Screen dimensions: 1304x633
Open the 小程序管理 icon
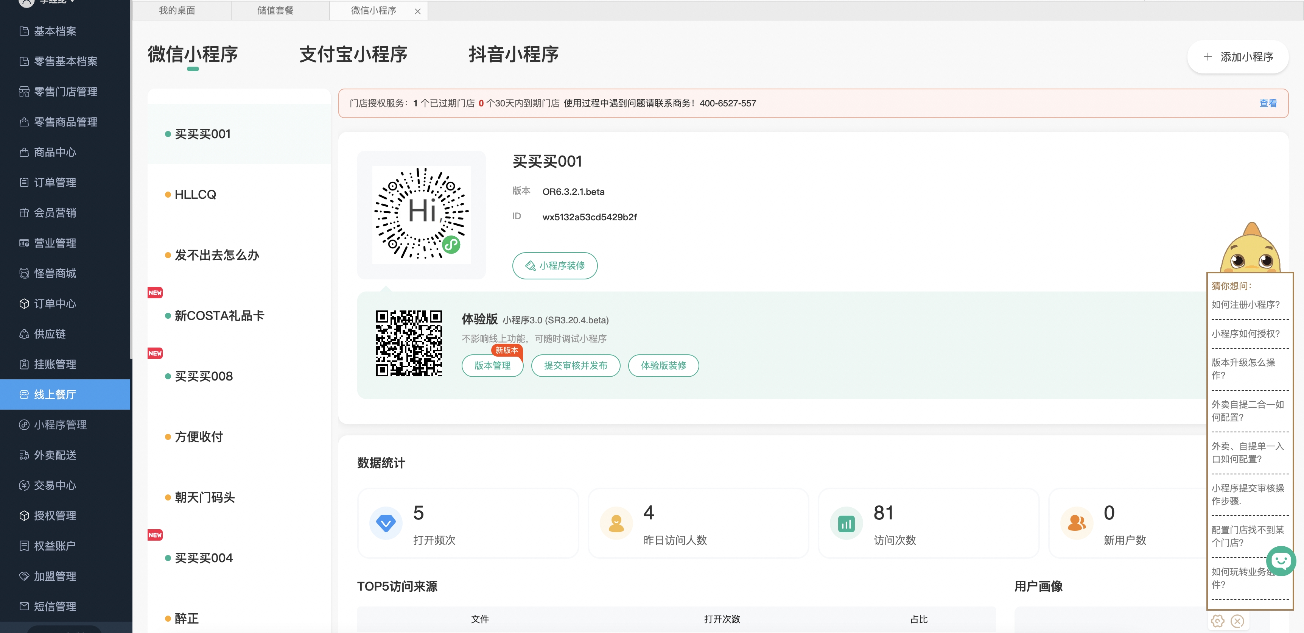[24, 425]
